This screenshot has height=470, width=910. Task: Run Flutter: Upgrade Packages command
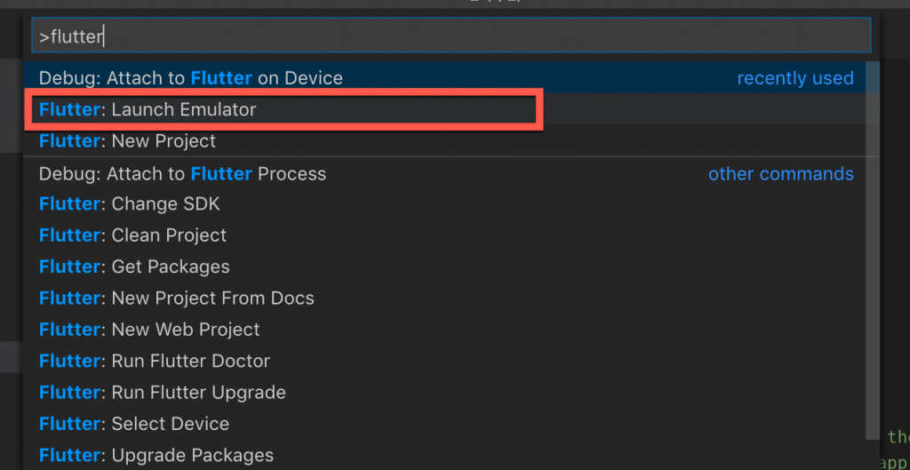(x=156, y=456)
